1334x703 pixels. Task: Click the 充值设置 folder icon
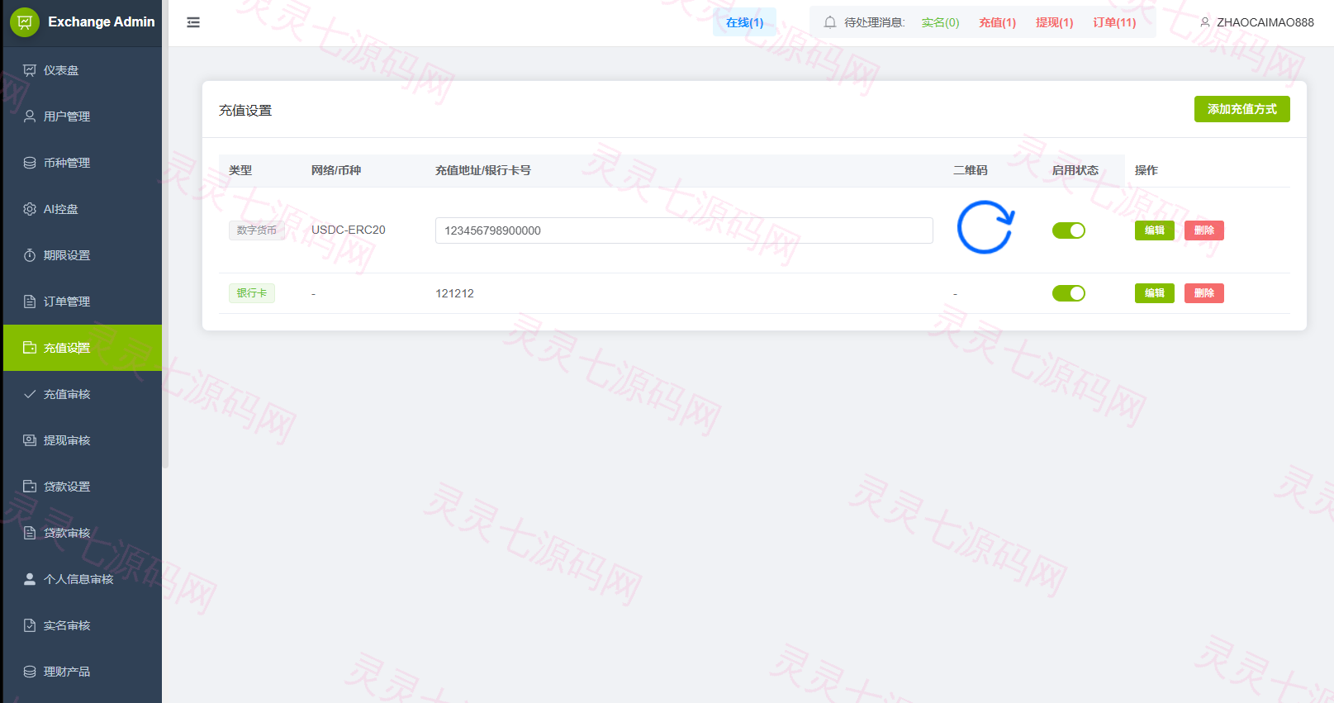pyautogui.click(x=30, y=348)
